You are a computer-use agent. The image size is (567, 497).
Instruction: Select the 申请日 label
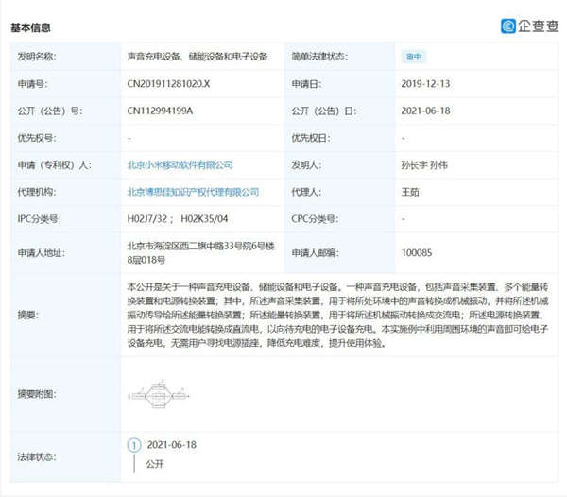(x=306, y=84)
